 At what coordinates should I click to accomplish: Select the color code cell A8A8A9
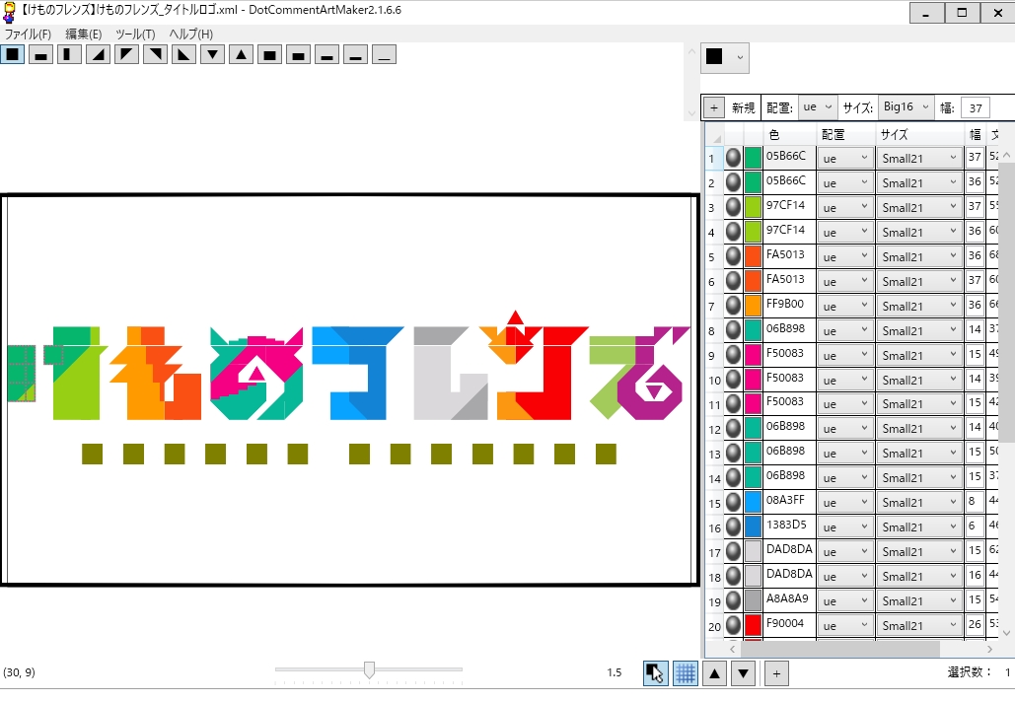point(789,598)
